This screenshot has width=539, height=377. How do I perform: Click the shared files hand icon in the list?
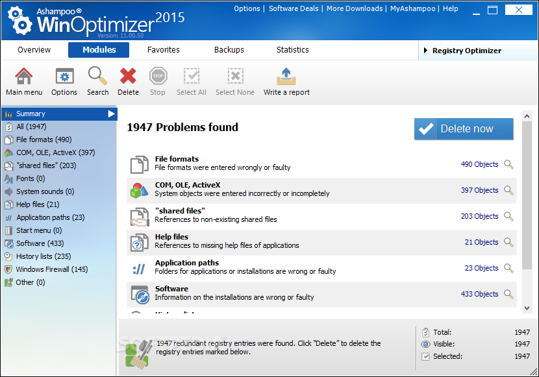tap(139, 217)
